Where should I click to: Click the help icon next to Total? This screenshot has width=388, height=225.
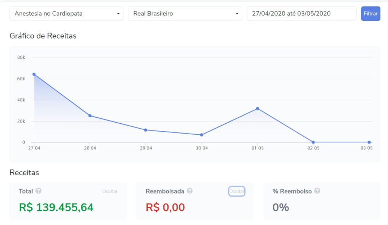(38, 191)
